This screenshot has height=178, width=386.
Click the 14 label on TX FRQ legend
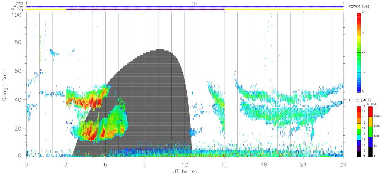364,128
